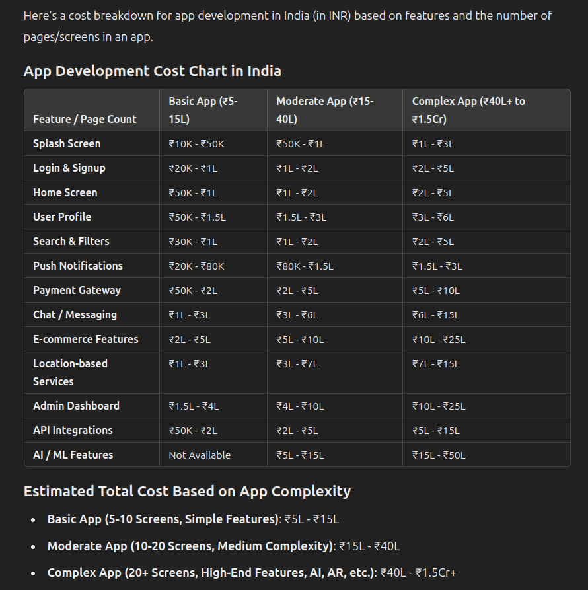Click the Complex App (20+ Screens) bullet
This screenshot has height=590, width=588.
[x=252, y=573]
